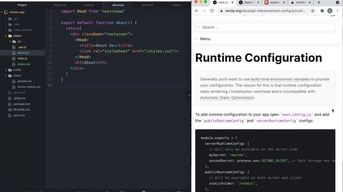
Task: Click line number 14 in gutter
Action: (x=50, y=85)
